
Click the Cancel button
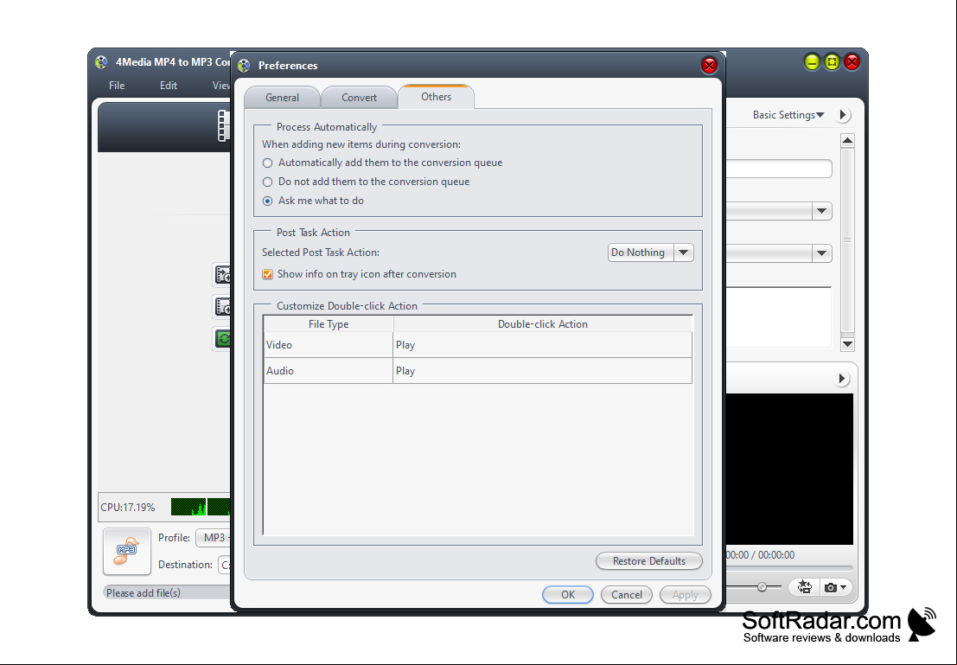click(x=626, y=595)
